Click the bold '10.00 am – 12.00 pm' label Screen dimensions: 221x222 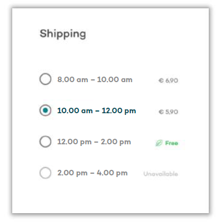coord(96,111)
